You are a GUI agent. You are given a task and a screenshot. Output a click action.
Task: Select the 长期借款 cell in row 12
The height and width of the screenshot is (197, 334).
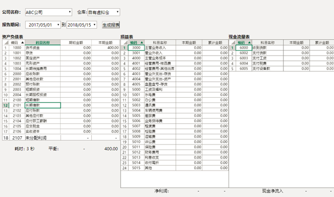coord(43,105)
